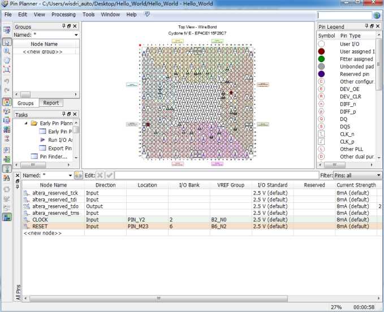
Task: Click the redo arrow icon
Action: coord(7,90)
